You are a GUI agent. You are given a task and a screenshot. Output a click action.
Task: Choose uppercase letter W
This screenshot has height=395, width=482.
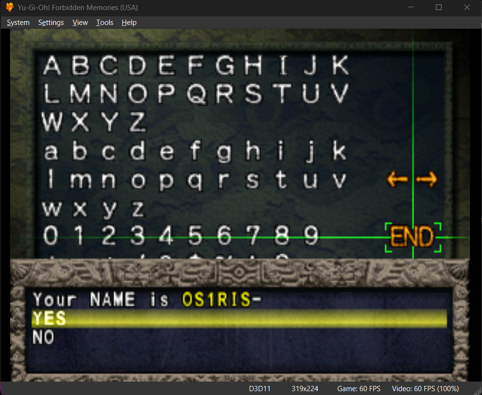pos(51,122)
